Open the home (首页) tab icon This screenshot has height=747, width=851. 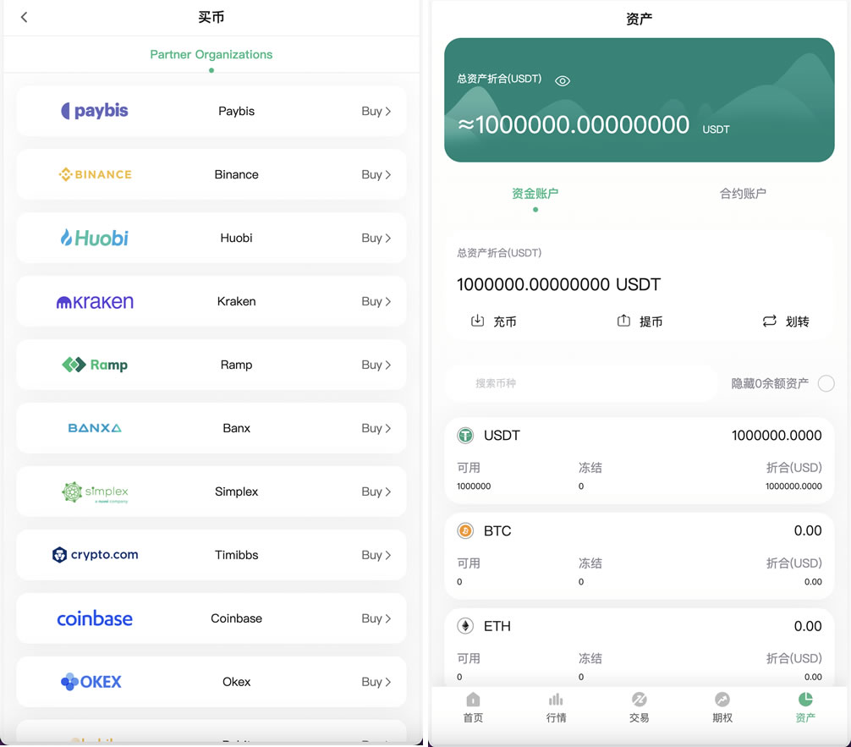473,700
